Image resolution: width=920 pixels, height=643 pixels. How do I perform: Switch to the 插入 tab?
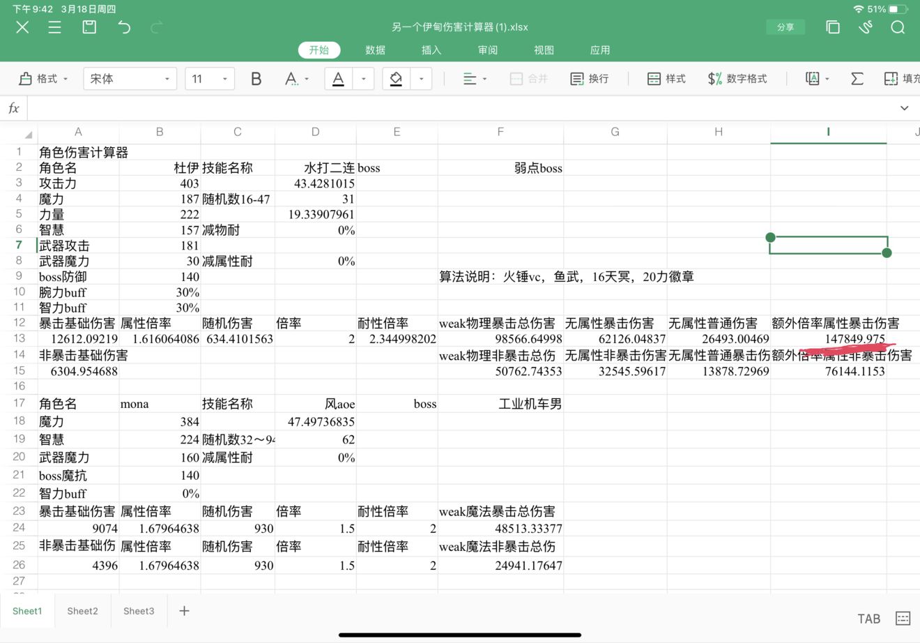431,50
